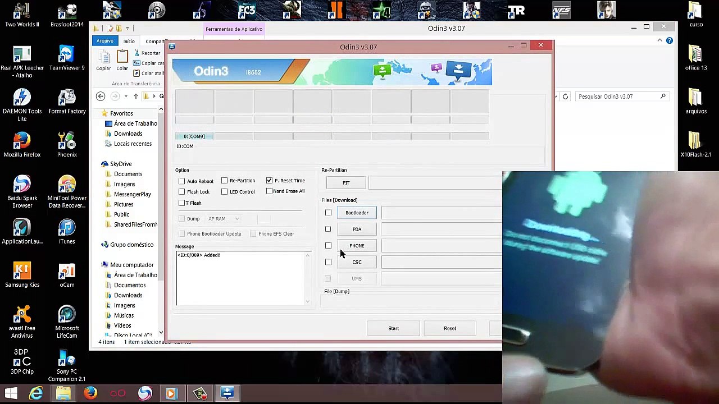Go back in Explorer navigation
719x404 pixels.
(x=101, y=97)
